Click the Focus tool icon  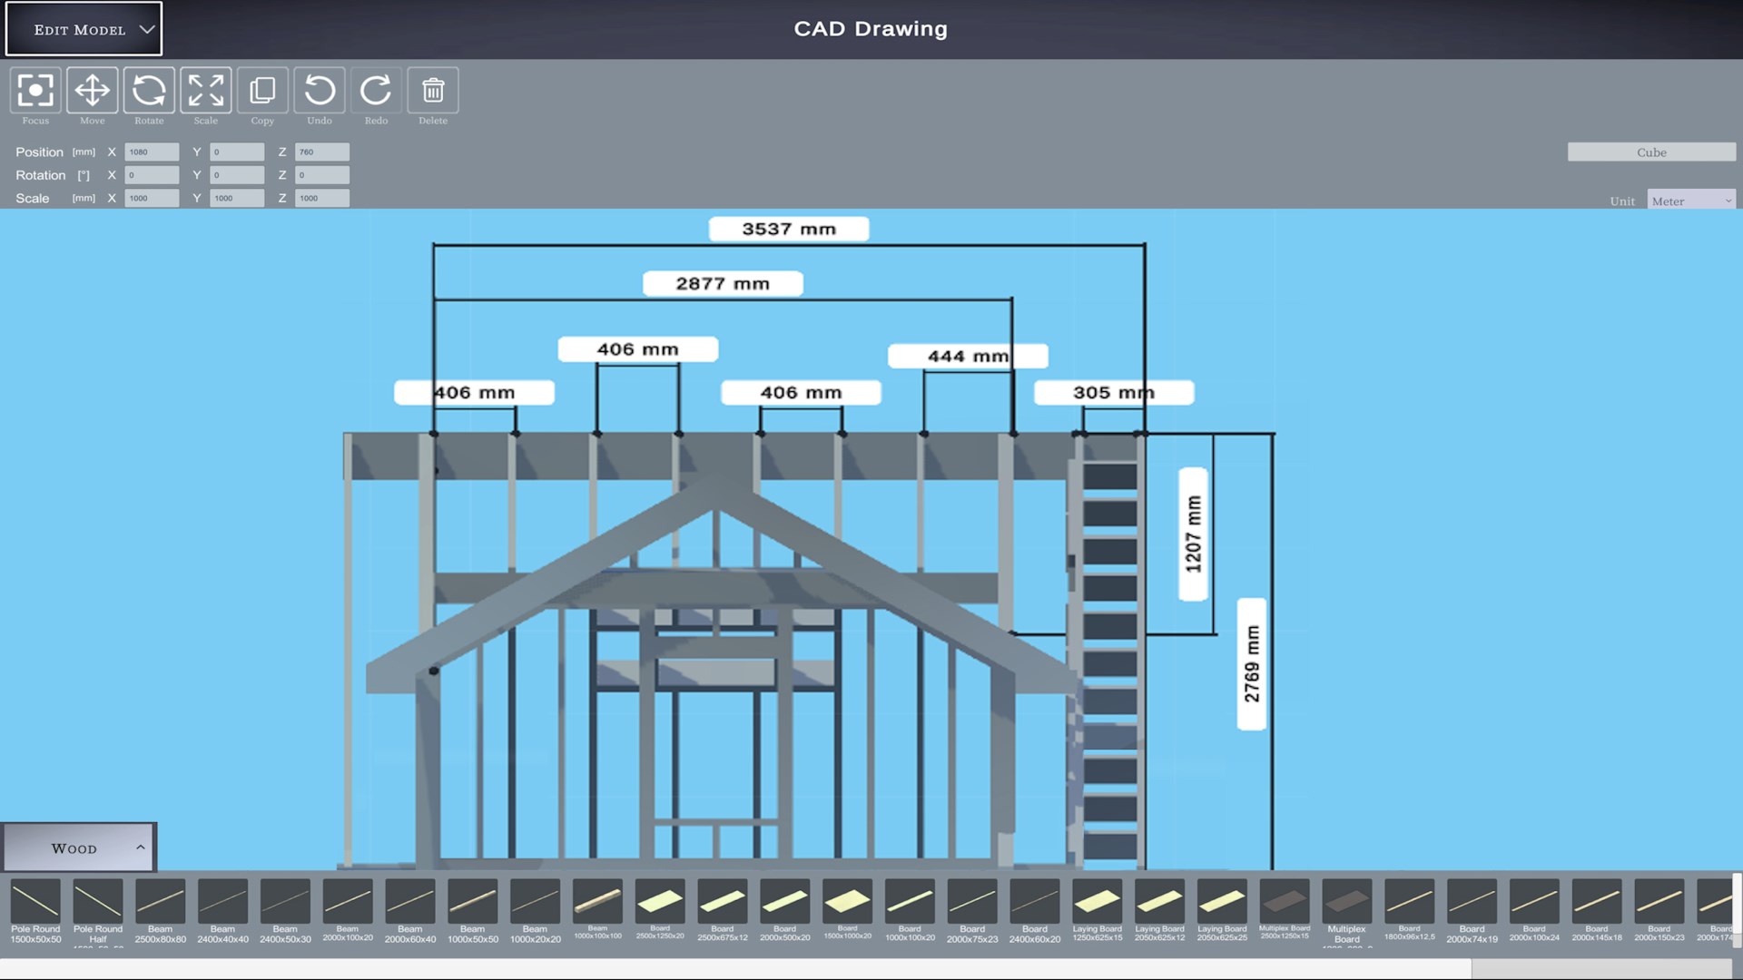pos(35,91)
